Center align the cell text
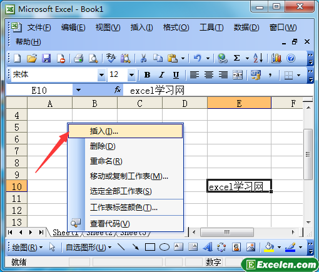The image size is (319, 272). pyautogui.click(x=209, y=74)
